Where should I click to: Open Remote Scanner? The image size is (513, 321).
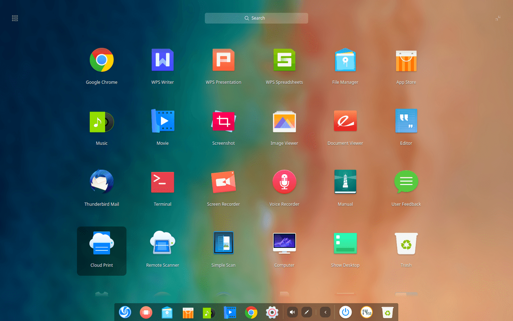[x=162, y=243]
